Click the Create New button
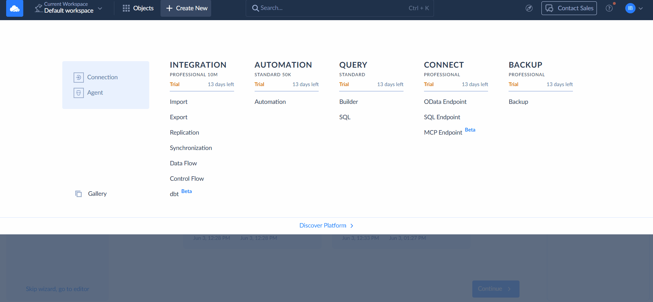This screenshot has width=653, height=302. click(x=186, y=8)
